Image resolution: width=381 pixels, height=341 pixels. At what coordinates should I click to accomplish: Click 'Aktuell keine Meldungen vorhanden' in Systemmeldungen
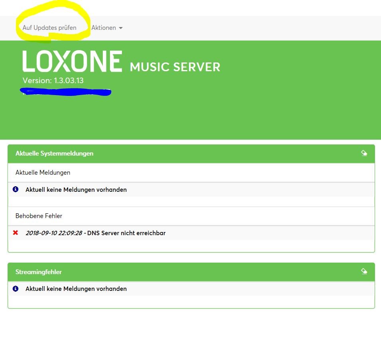click(76, 190)
